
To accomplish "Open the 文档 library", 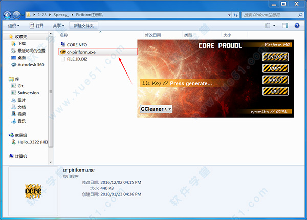I will [x=21, y=107].
